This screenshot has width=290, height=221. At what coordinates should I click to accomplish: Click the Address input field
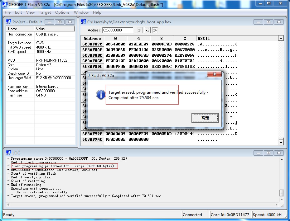(118, 30)
